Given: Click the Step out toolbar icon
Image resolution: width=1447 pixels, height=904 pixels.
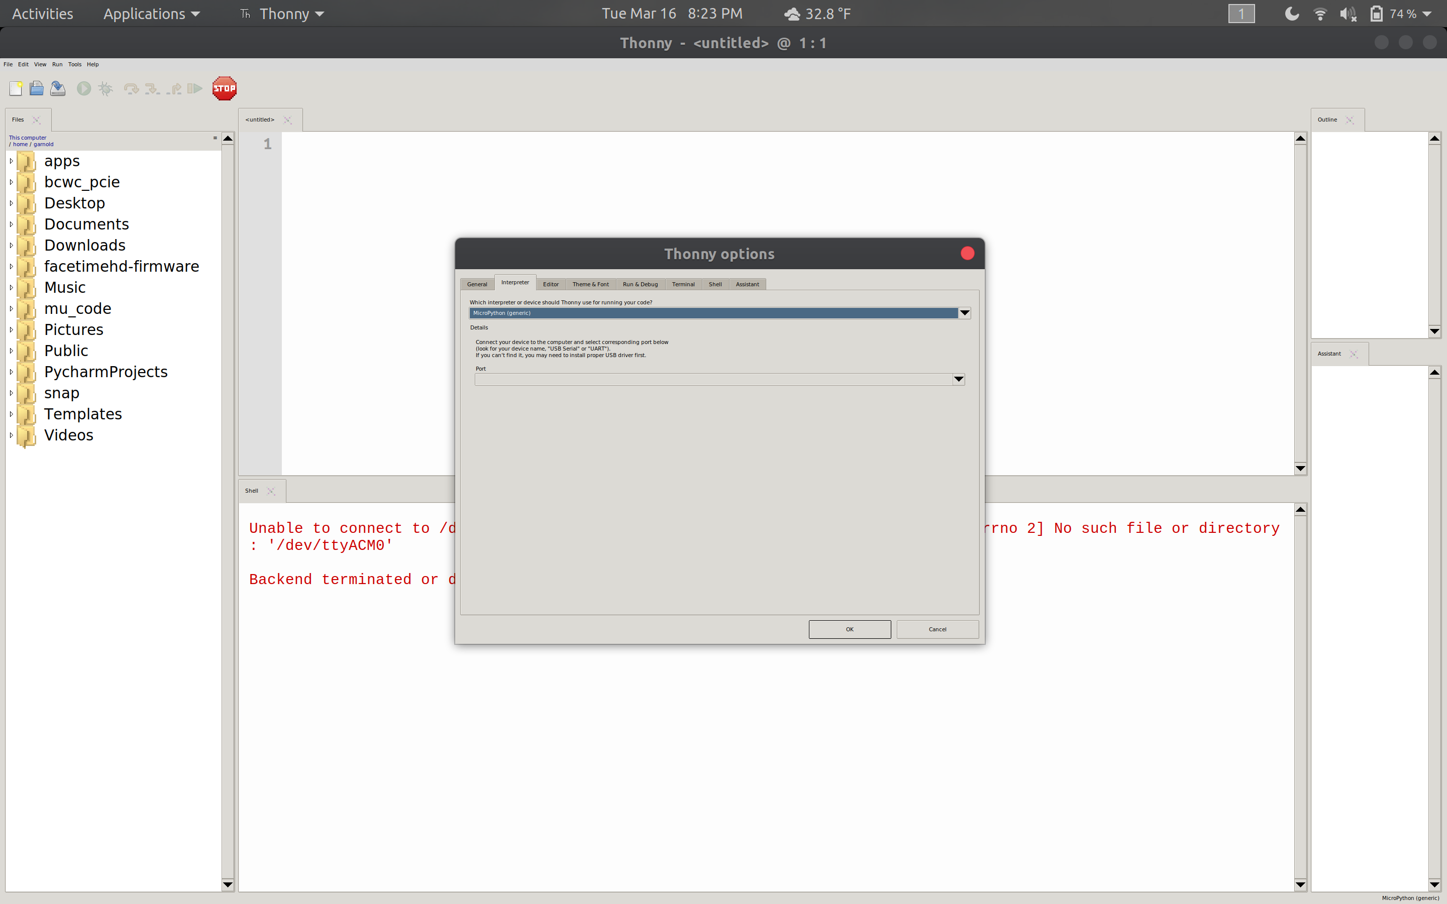Looking at the screenshot, I should coord(174,88).
